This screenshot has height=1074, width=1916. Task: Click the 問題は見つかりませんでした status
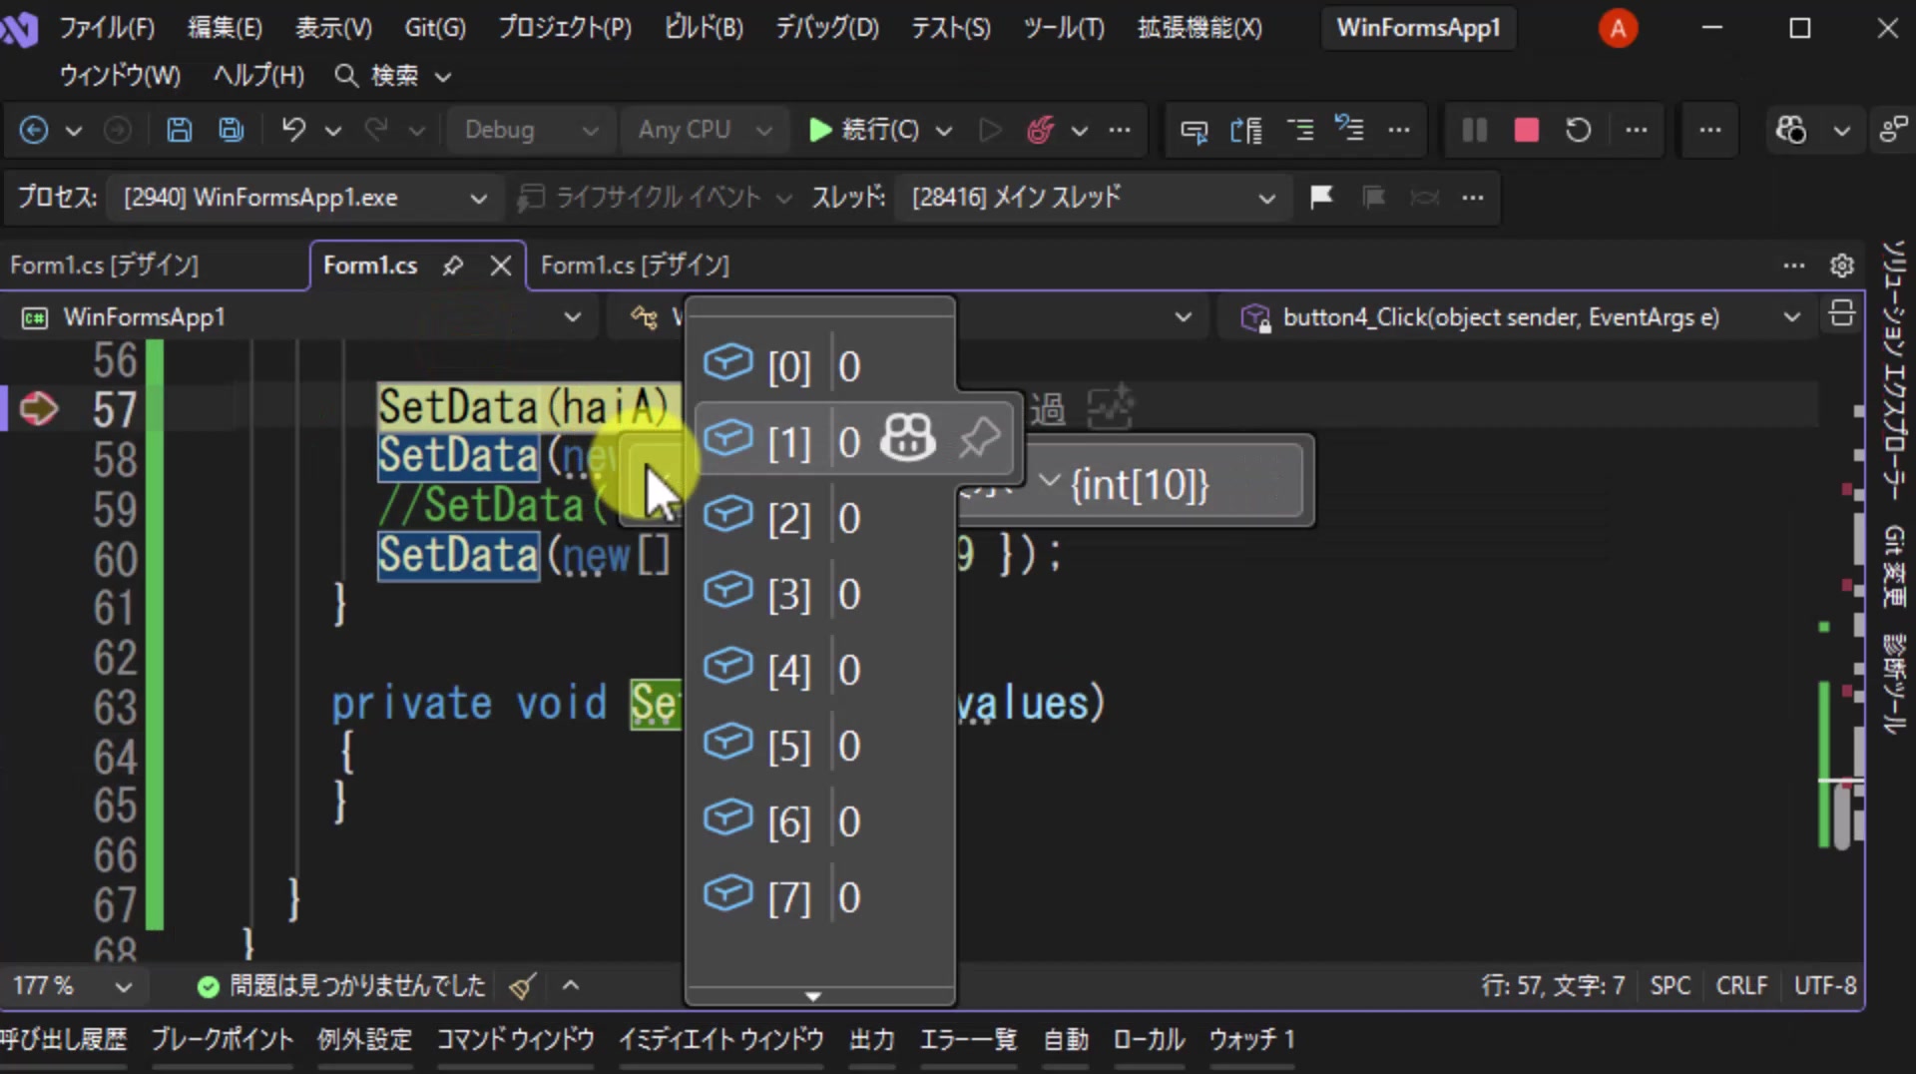tap(341, 986)
